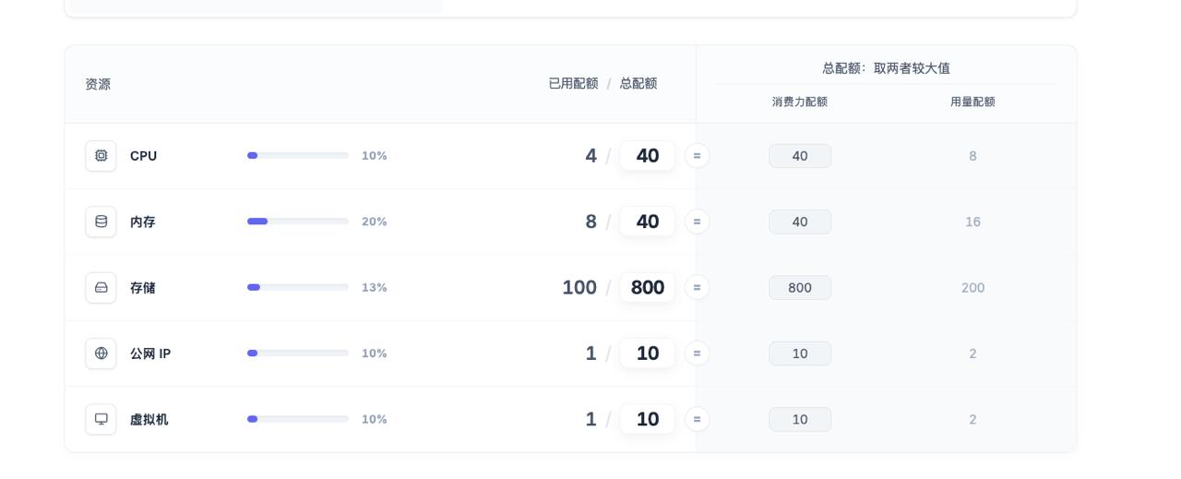The height and width of the screenshot is (479, 1181).
Task: Click 内存 用量配额 value 16
Action: tap(972, 222)
